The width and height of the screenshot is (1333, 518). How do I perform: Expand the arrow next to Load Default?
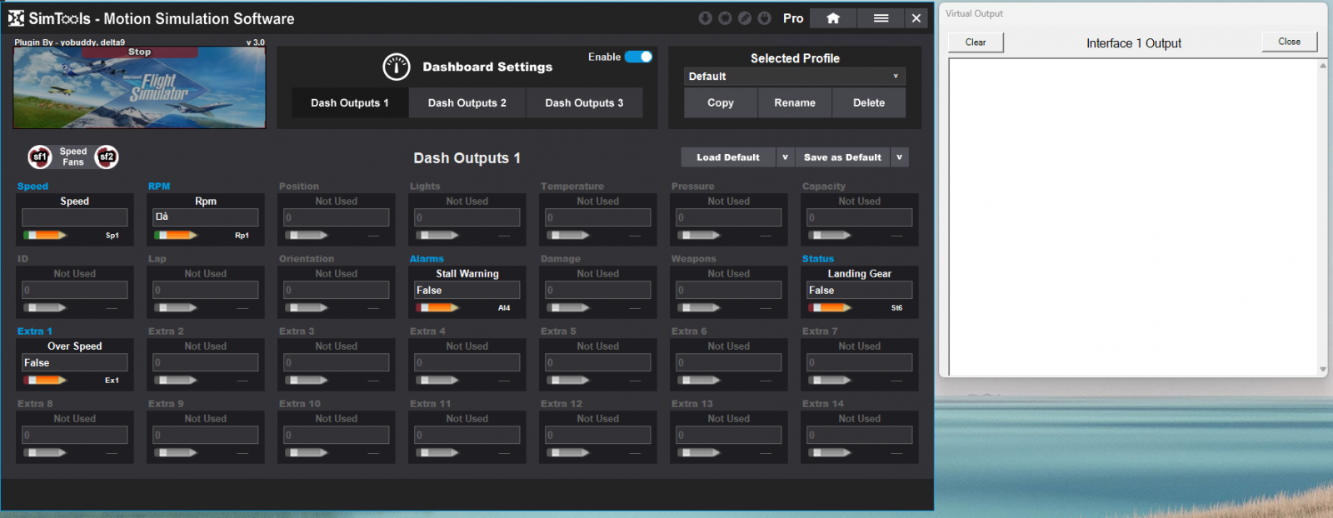785,157
